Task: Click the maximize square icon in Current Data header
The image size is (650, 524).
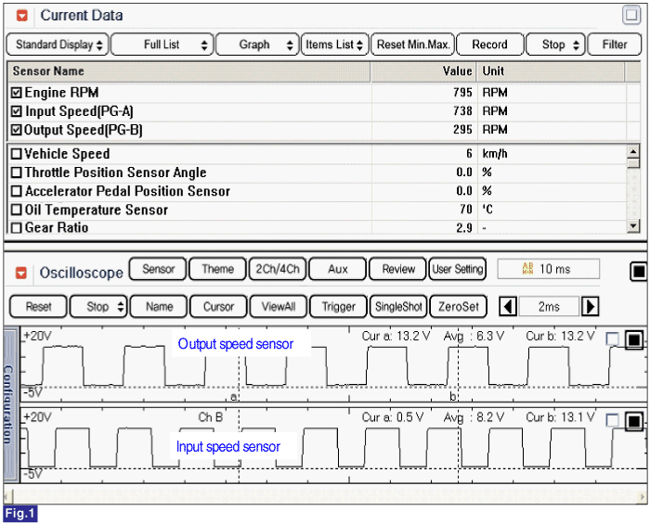Action: [x=630, y=15]
